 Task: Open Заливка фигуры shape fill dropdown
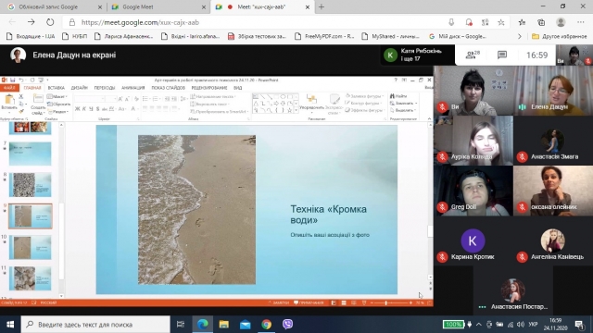(x=364, y=96)
